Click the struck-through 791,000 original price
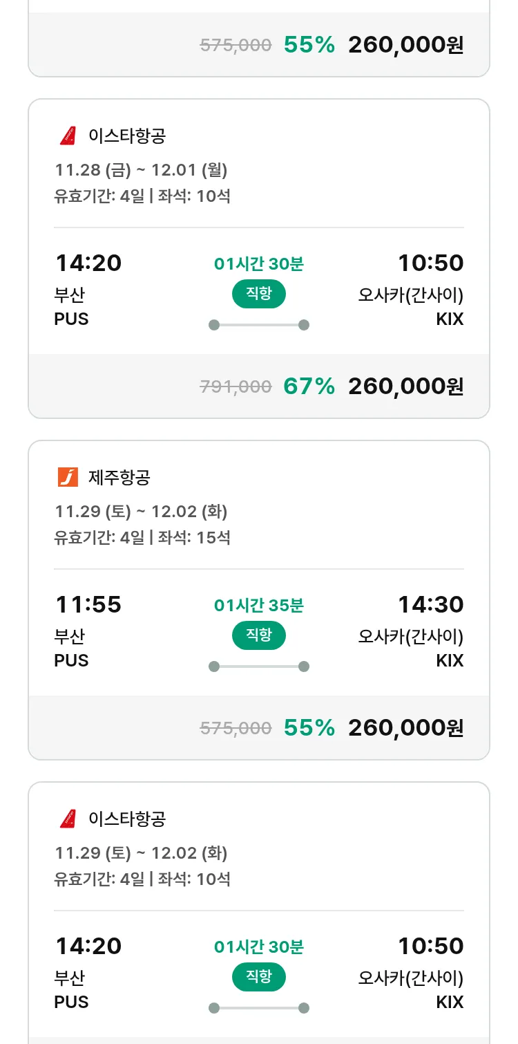This screenshot has height=1044, width=518. 236,386
